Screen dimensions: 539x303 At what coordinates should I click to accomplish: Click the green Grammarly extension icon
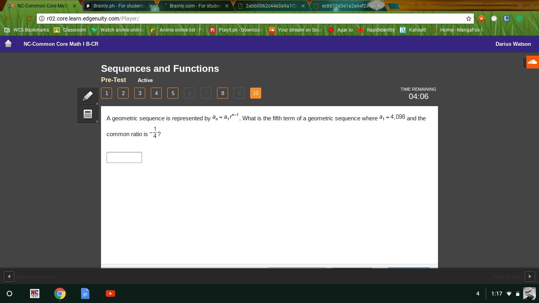(x=519, y=19)
